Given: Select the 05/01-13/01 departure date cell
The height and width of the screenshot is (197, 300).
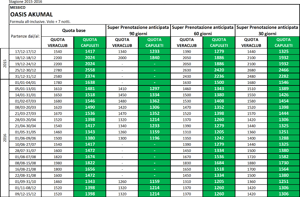Looking at the screenshot, I should (x=25, y=89).
